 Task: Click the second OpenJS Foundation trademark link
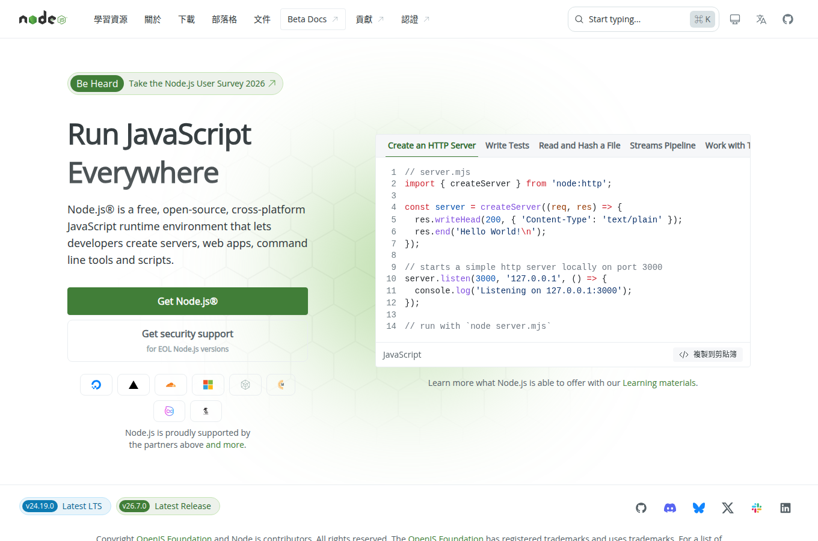[446, 537]
